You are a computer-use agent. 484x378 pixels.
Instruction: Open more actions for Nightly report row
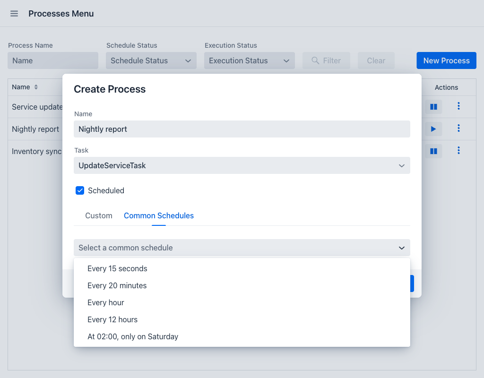pos(458,129)
